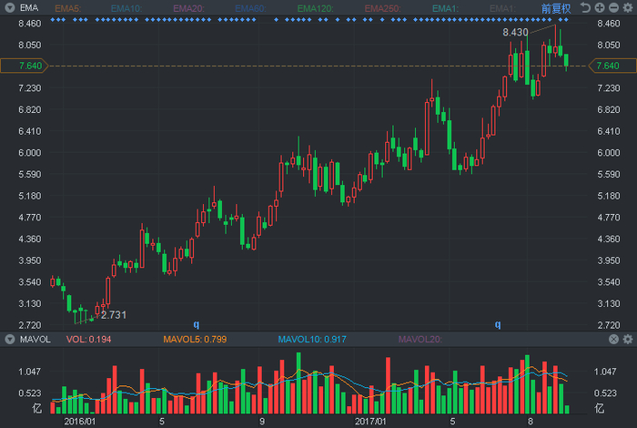Viewport: 637px width, 428px height.
Task: Click the last green candlestick near 7.640
Action: click(x=566, y=61)
